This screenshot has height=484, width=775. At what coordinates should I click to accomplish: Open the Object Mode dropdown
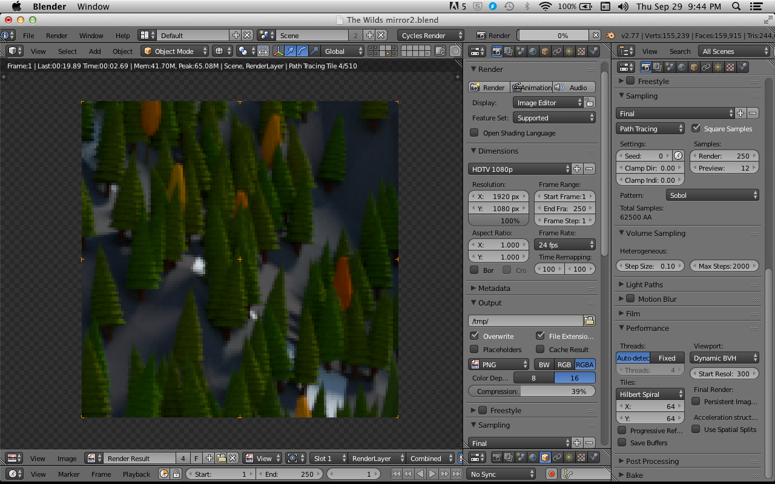click(x=175, y=51)
